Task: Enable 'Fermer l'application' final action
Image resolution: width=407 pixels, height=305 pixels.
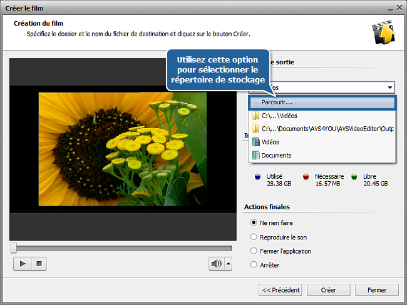Action: point(254,251)
